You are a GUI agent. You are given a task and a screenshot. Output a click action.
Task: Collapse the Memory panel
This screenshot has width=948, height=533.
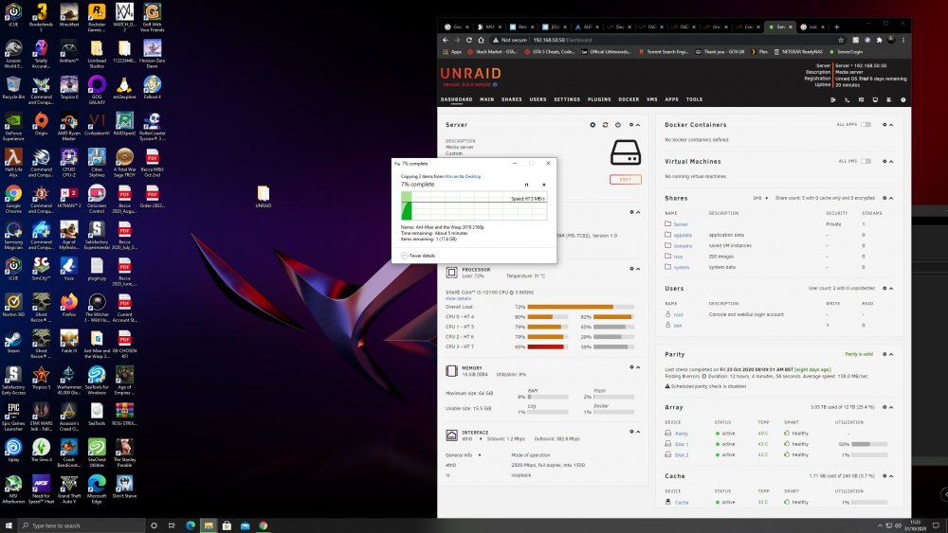(x=638, y=367)
